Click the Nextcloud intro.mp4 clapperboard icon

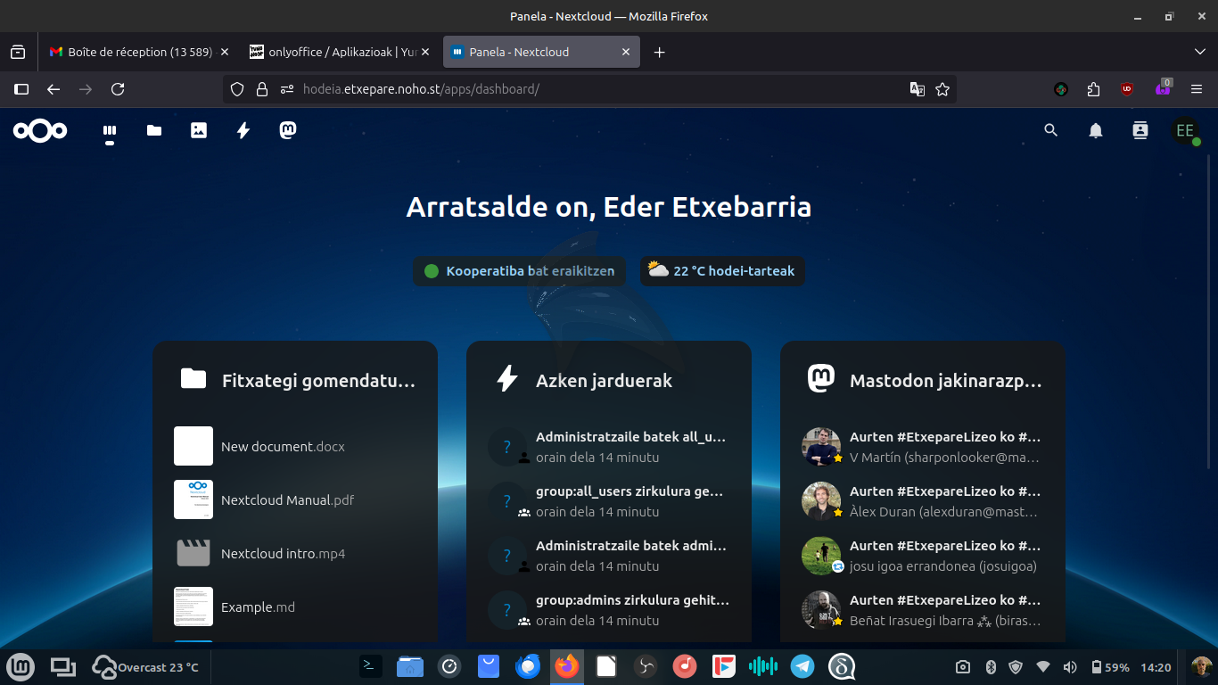tap(193, 553)
